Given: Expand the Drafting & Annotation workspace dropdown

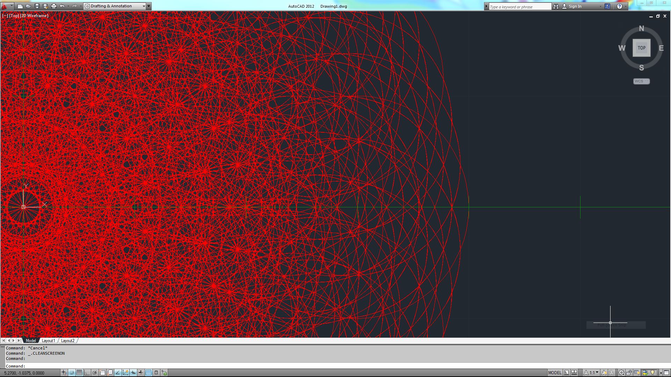Looking at the screenshot, I should point(144,6).
